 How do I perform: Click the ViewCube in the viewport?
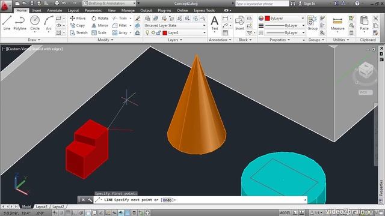pos(366,70)
